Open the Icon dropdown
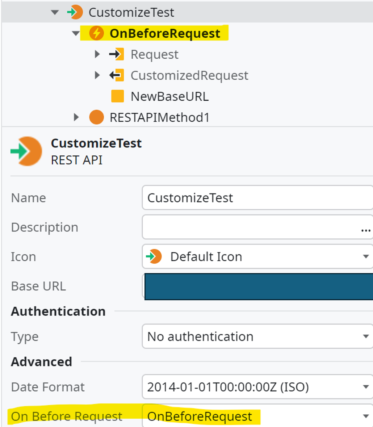Viewport: 373px width, 427px height. coord(366,256)
